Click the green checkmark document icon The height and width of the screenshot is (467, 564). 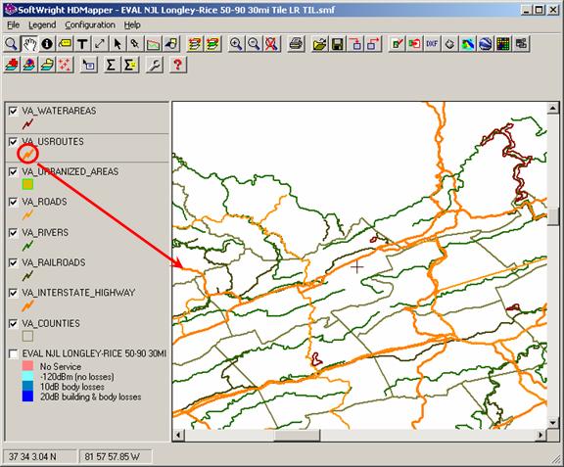(x=397, y=44)
